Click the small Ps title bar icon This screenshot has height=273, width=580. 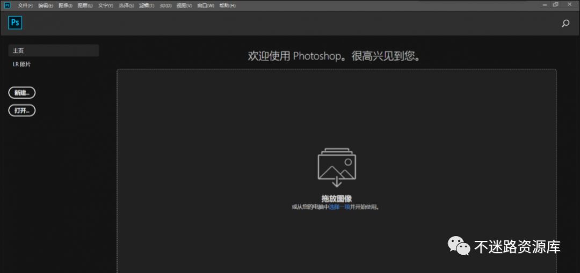tap(8, 5)
